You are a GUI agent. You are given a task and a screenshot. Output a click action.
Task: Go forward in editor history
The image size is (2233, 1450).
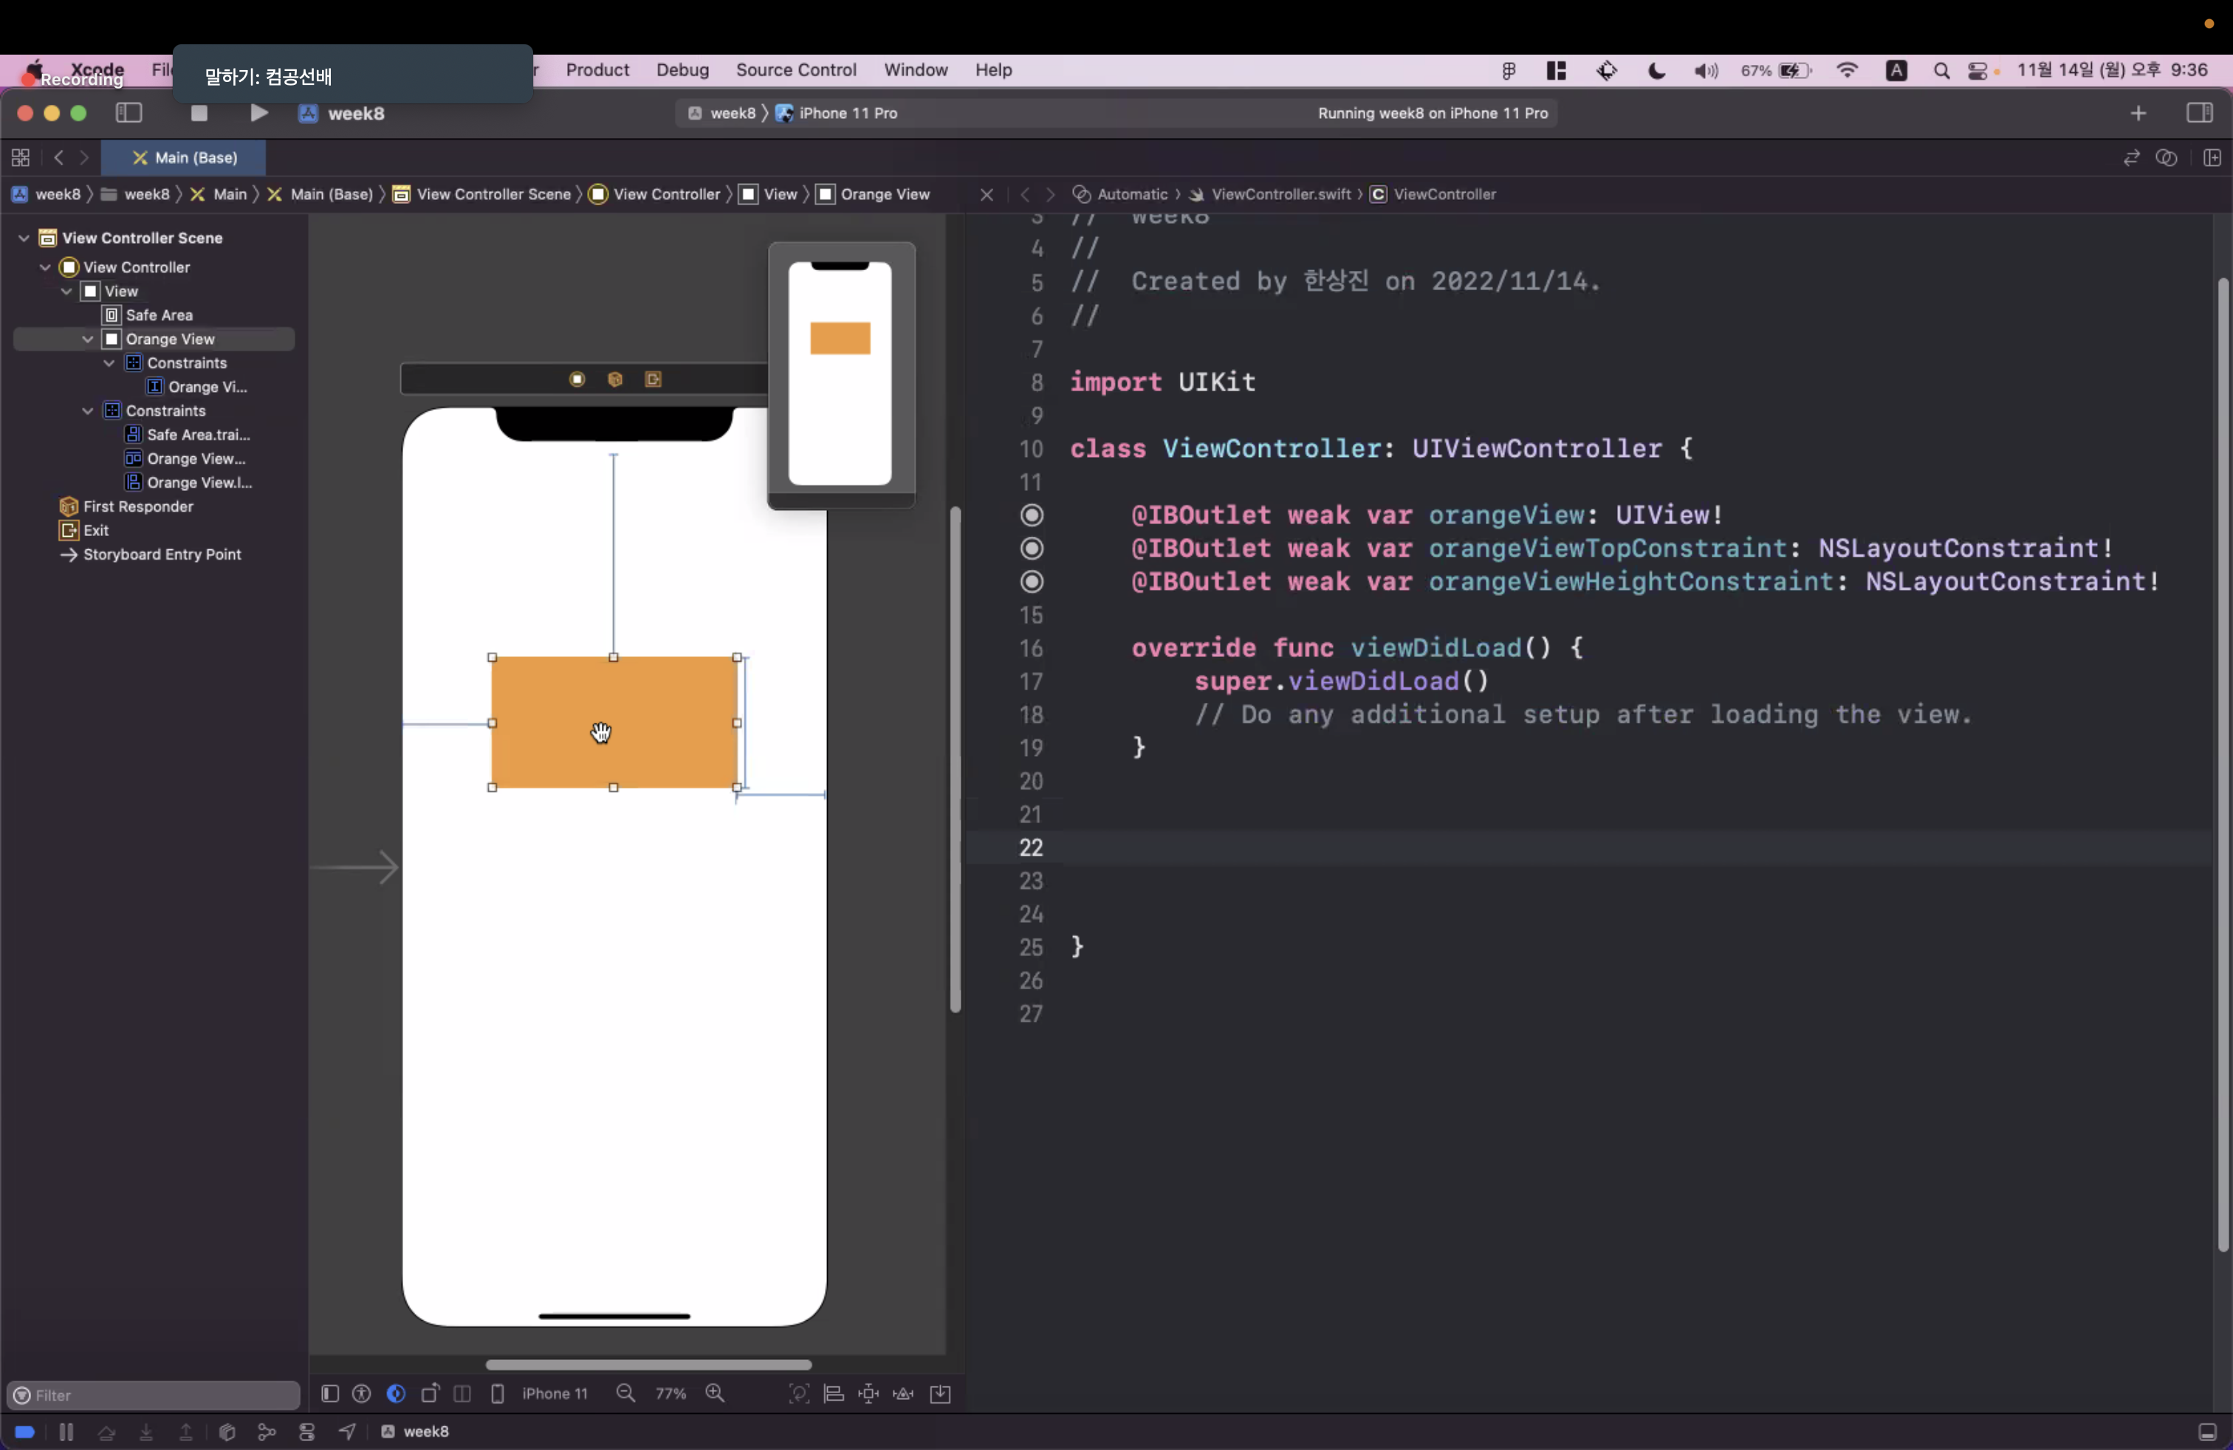coord(84,157)
